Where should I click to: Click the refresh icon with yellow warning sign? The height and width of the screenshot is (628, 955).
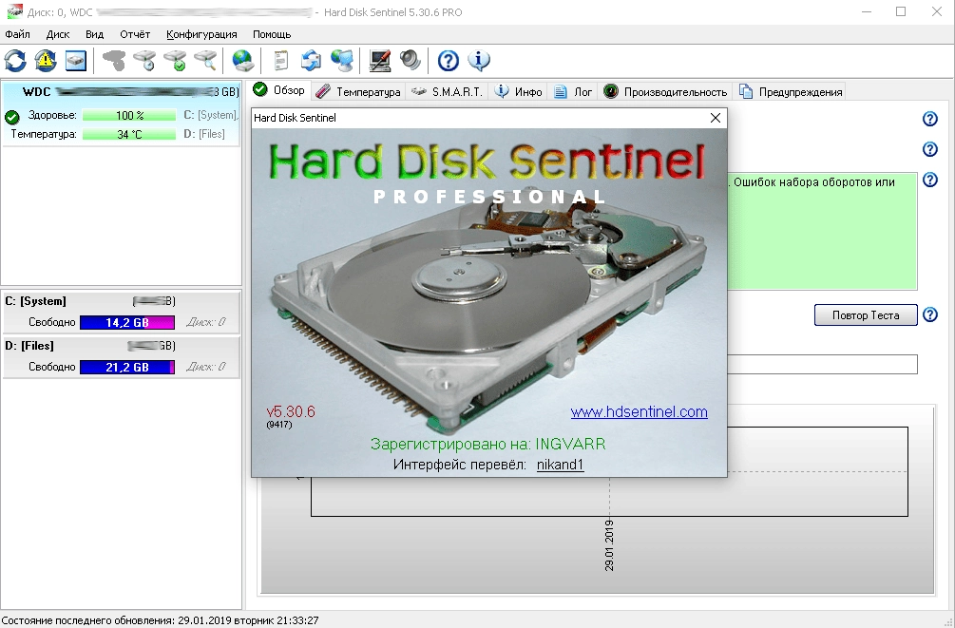point(46,60)
